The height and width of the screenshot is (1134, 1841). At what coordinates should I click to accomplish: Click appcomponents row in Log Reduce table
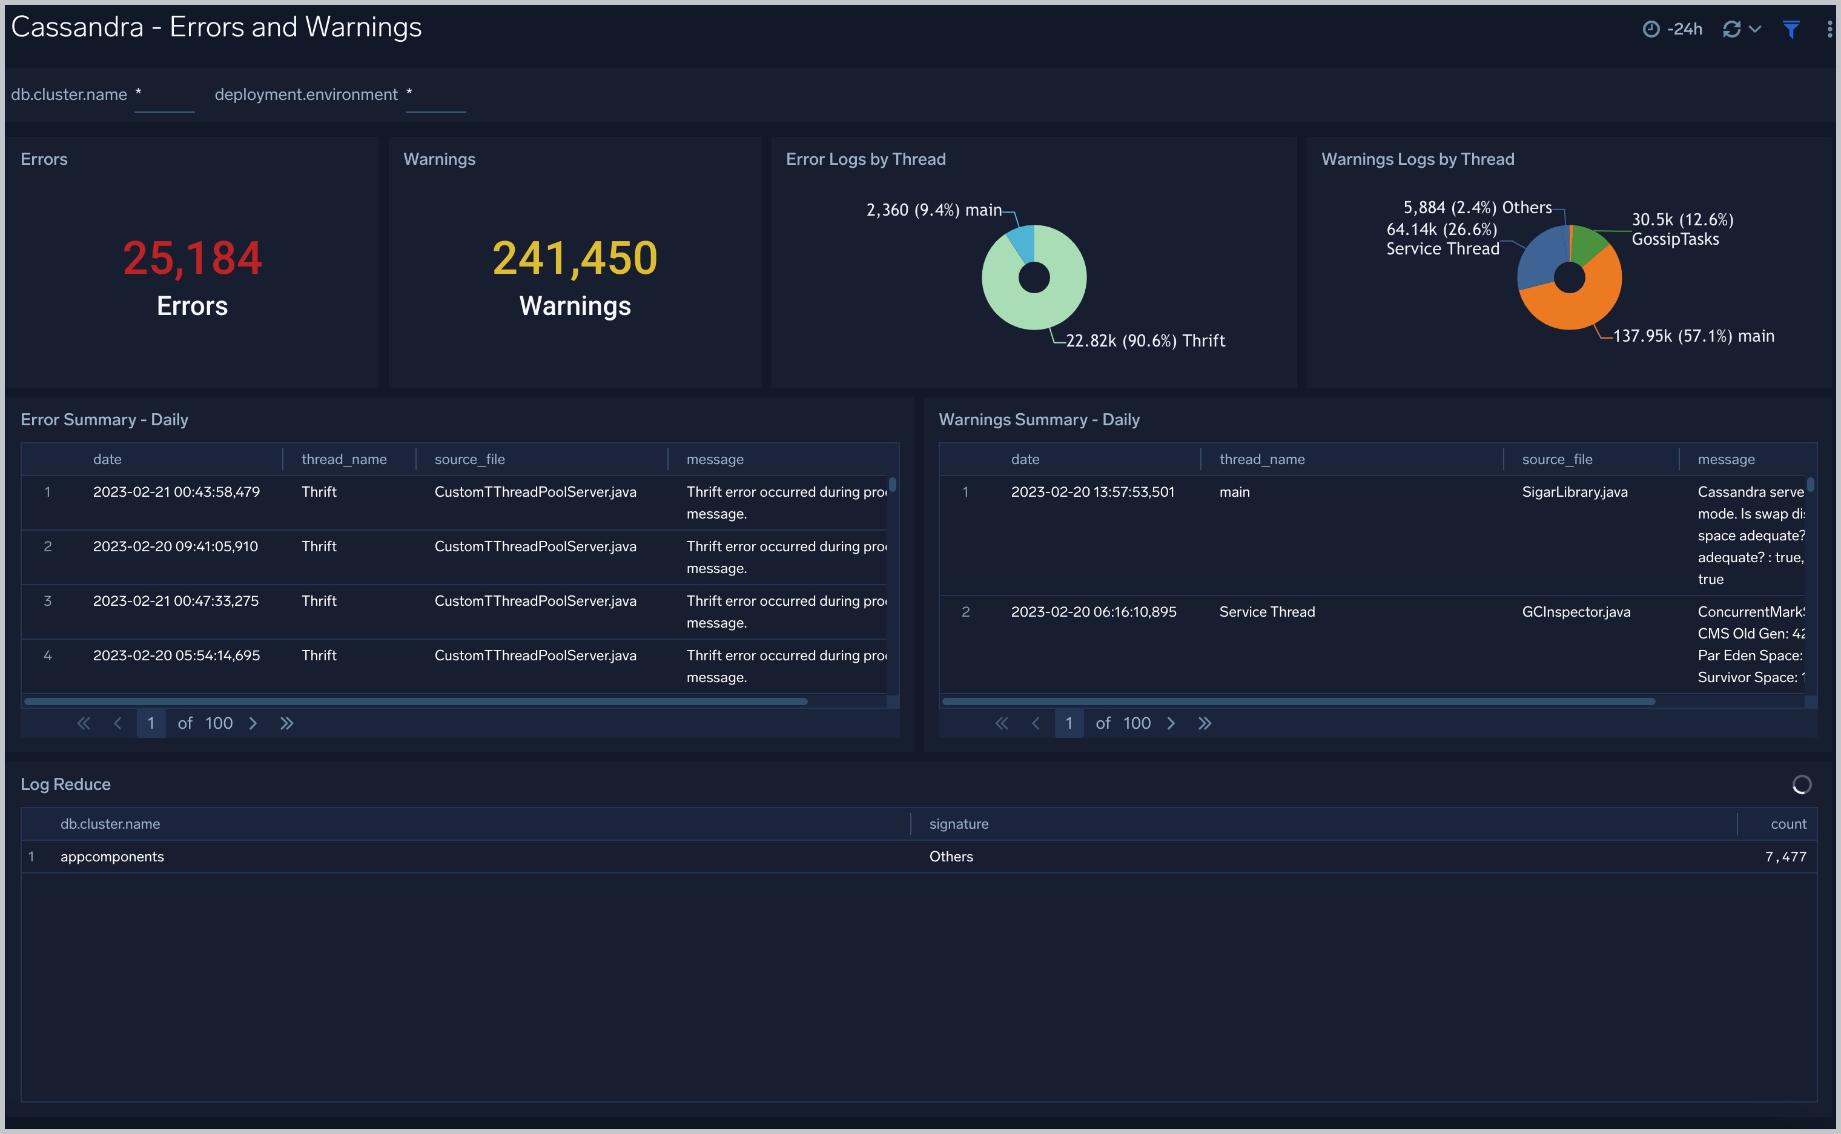[x=919, y=857]
